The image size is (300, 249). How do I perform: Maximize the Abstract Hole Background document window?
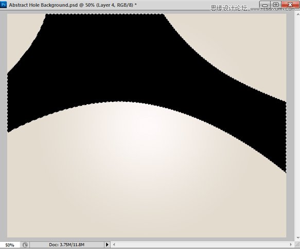click(276, 5)
